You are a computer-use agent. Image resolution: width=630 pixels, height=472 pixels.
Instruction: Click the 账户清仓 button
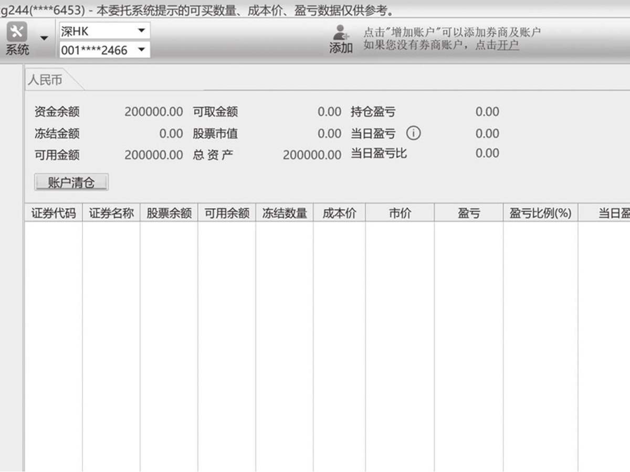71,183
